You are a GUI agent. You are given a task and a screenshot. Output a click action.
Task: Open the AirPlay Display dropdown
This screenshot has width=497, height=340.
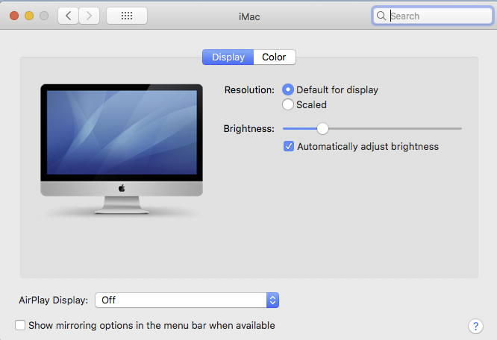point(187,300)
